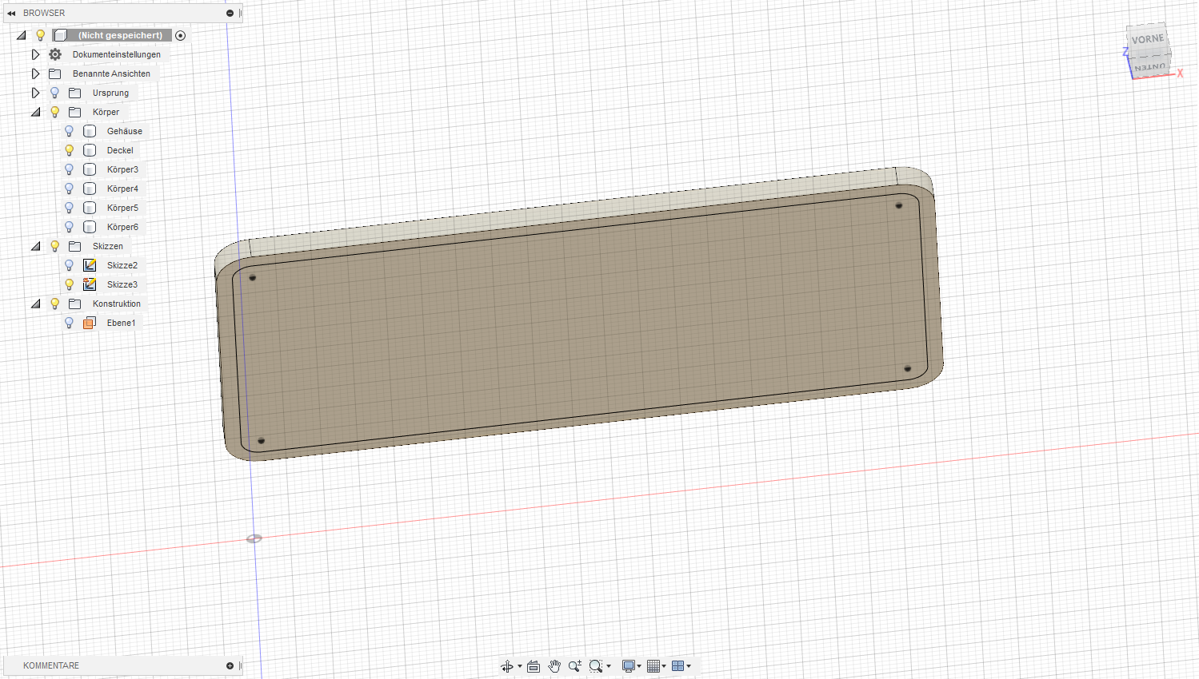Toggle visibility lightbulb of Gehäuse

(x=70, y=131)
